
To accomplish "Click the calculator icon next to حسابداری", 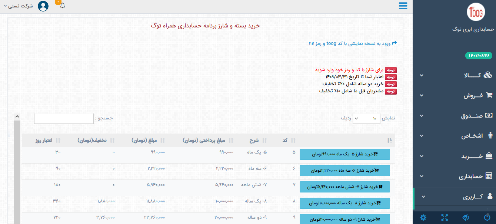I will pos(489,176).
